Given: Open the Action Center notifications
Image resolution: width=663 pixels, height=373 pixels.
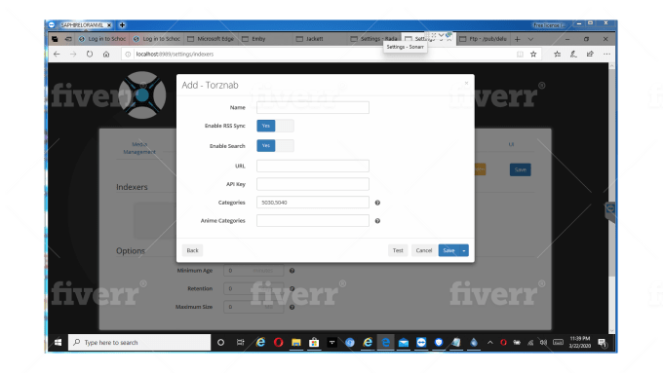Looking at the screenshot, I should click(x=603, y=343).
